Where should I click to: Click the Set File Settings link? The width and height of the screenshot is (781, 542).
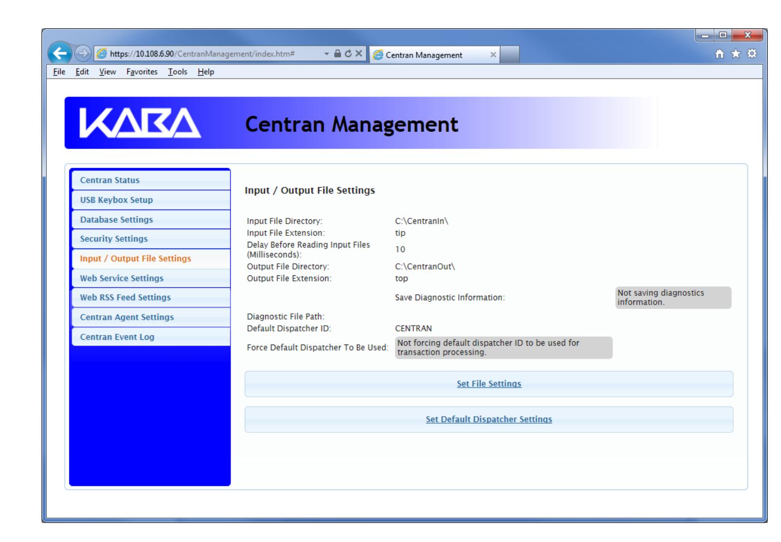coord(489,384)
